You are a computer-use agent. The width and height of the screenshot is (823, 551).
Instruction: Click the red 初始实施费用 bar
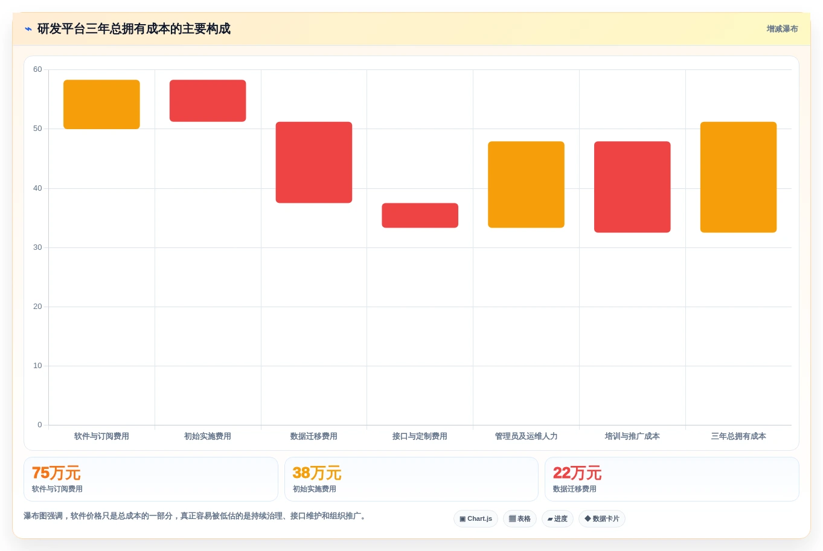[x=208, y=101]
